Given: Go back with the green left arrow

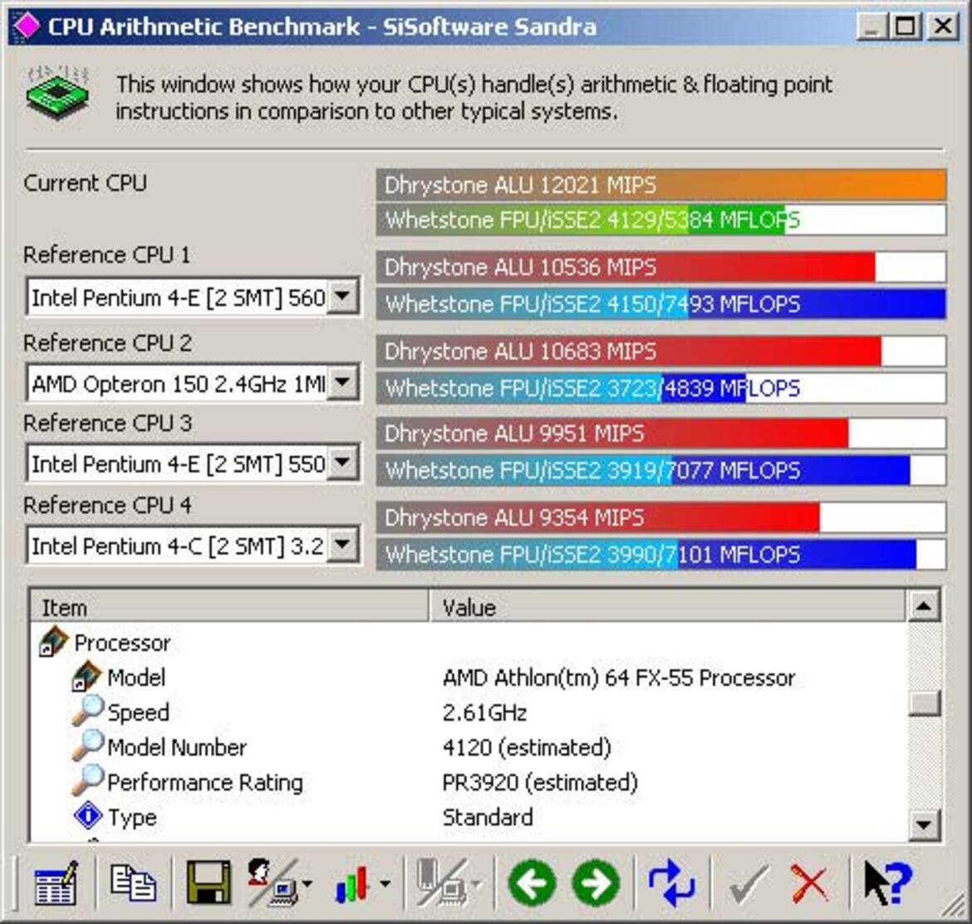Looking at the screenshot, I should [x=532, y=883].
